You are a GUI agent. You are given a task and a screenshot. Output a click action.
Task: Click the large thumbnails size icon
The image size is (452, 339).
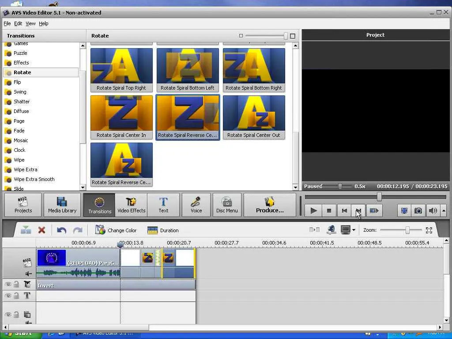293,36
